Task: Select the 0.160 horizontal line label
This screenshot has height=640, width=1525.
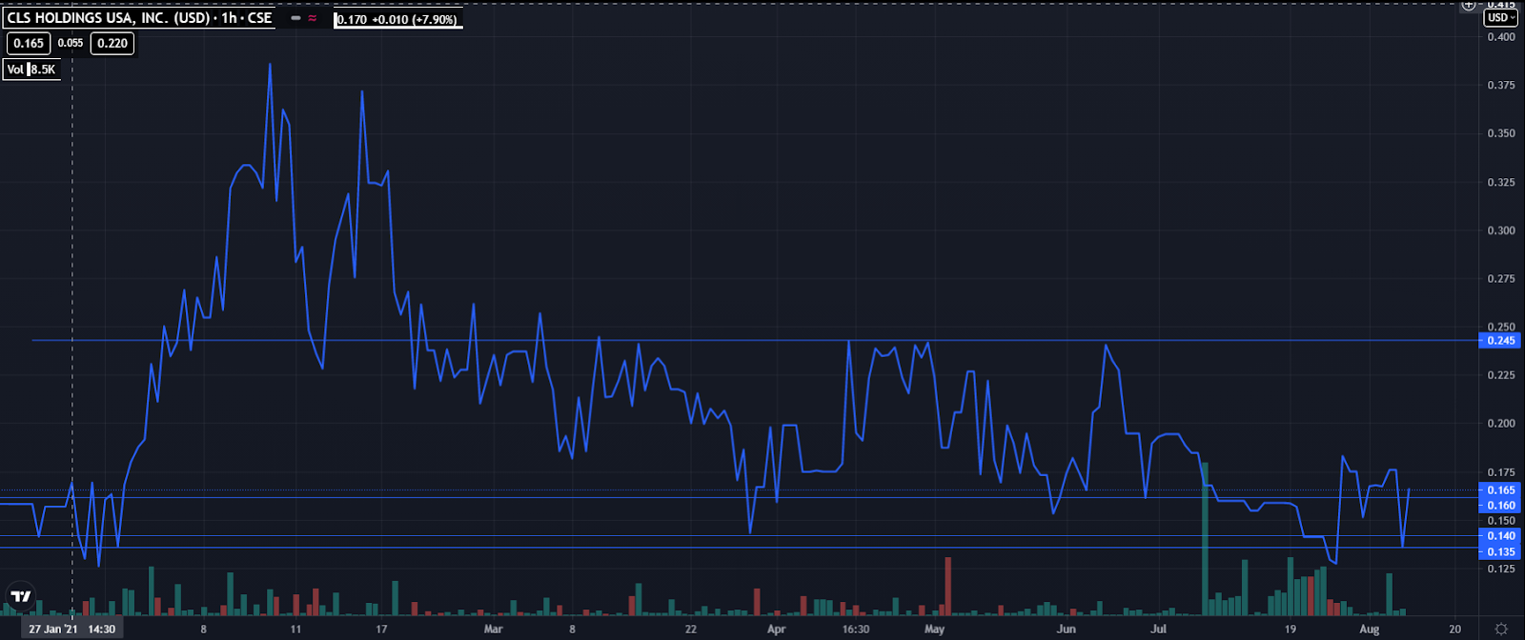Action: tap(1500, 506)
